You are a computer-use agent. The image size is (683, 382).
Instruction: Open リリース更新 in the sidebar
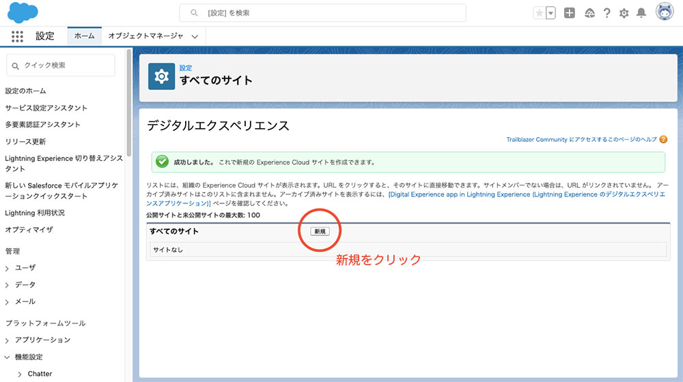pos(25,141)
